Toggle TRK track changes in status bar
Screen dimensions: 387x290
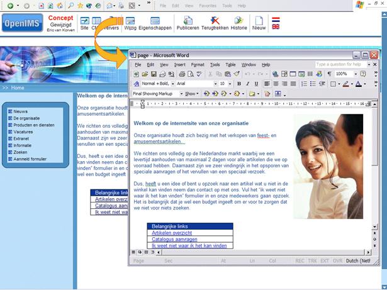(x=312, y=260)
